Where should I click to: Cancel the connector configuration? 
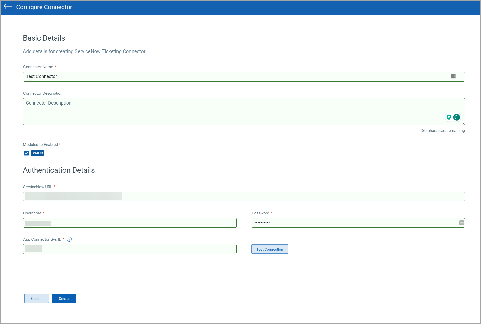tap(37, 299)
